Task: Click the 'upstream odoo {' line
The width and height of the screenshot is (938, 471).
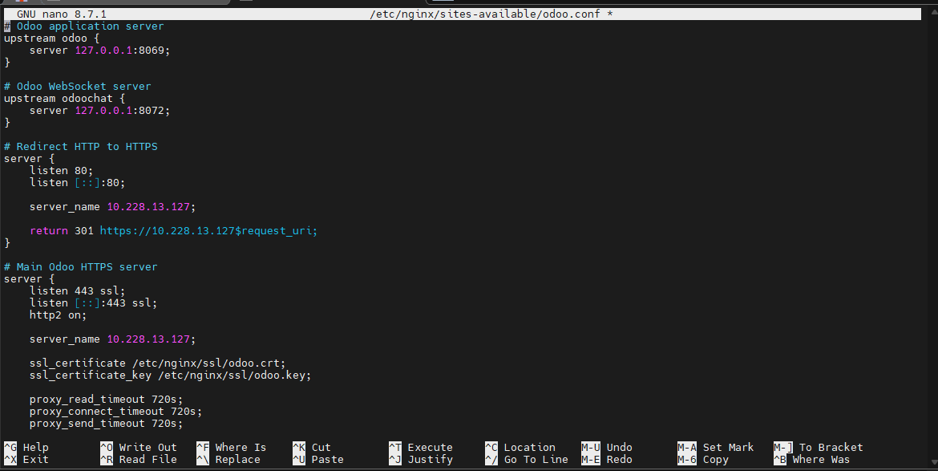Action: (x=51, y=39)
